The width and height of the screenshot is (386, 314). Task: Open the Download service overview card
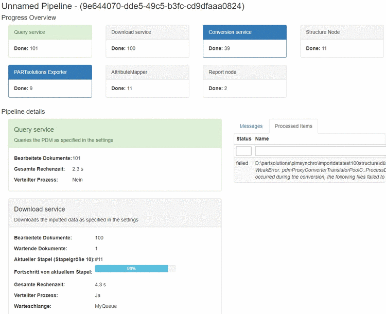(x=147, y=41)
